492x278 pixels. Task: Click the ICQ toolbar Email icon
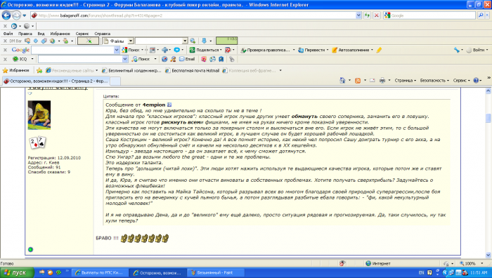(x=187, y=59)
